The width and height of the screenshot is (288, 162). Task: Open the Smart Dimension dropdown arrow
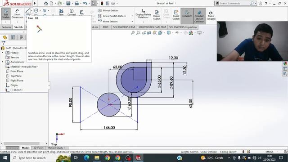point(17,22)
